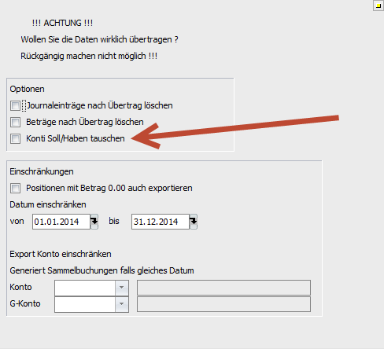Image resolution: width=384 pixels, height=349 pixels.
Task: Expand the G-Konto combo box arrow
Action: 121,304
